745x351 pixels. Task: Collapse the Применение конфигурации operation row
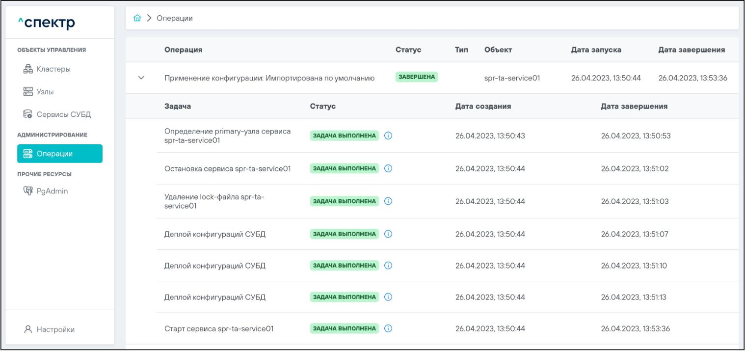coord(141,78)
